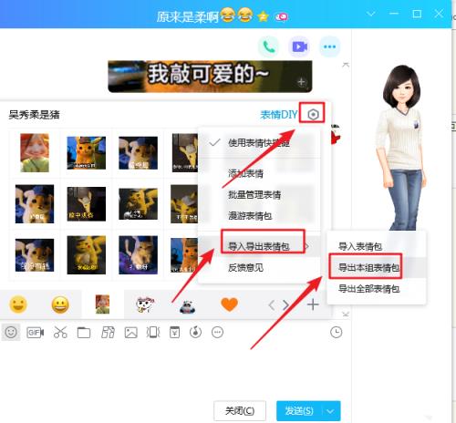Choose 批量管理表情 from the menu
Screen dimensions: 456x423
[x=254, y=194]
